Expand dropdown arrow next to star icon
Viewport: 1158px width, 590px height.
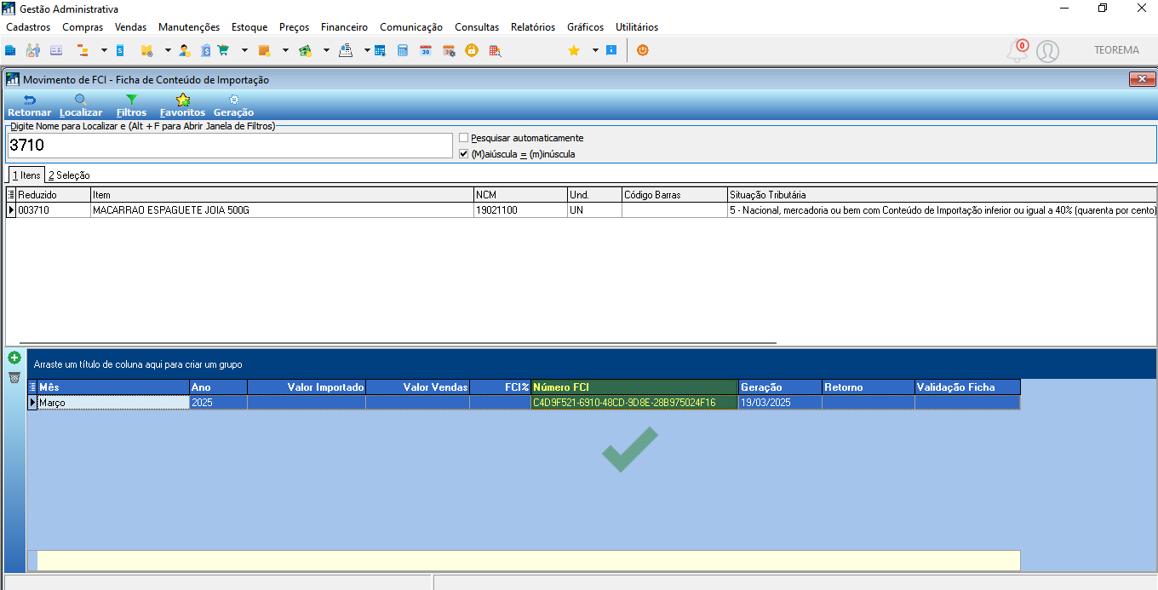coord(595,50)
